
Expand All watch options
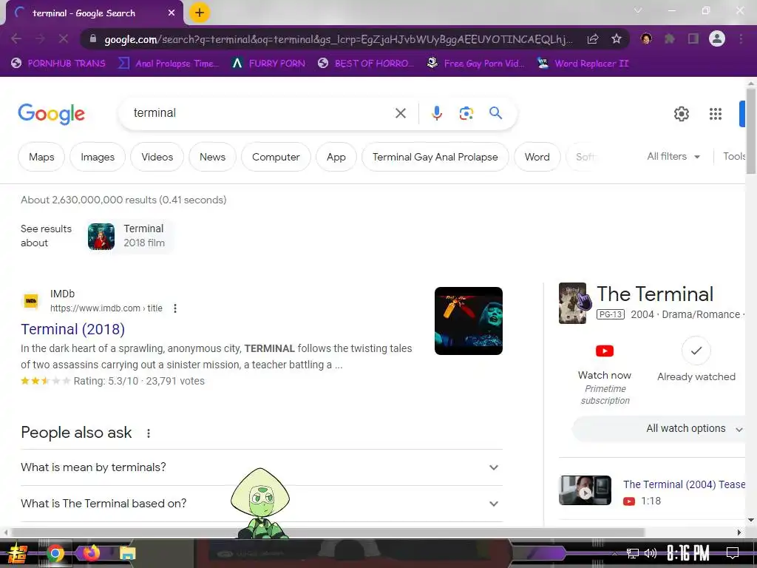point(659,429)
